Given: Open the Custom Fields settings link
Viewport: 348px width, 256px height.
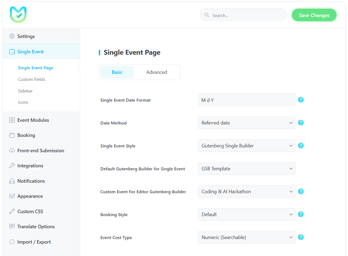Looking at the screenshot, I should point(31,79).
